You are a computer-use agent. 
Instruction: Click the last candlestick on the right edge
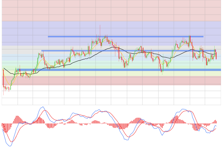click(216, 55)
